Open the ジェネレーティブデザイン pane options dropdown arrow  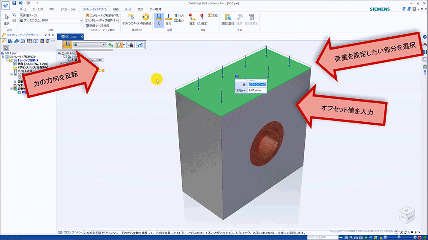tap(46, 35)
